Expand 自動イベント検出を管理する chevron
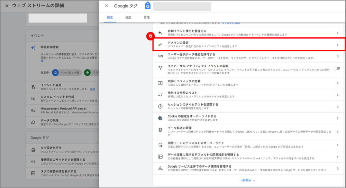346x188 pixels. tap(338, 33)
